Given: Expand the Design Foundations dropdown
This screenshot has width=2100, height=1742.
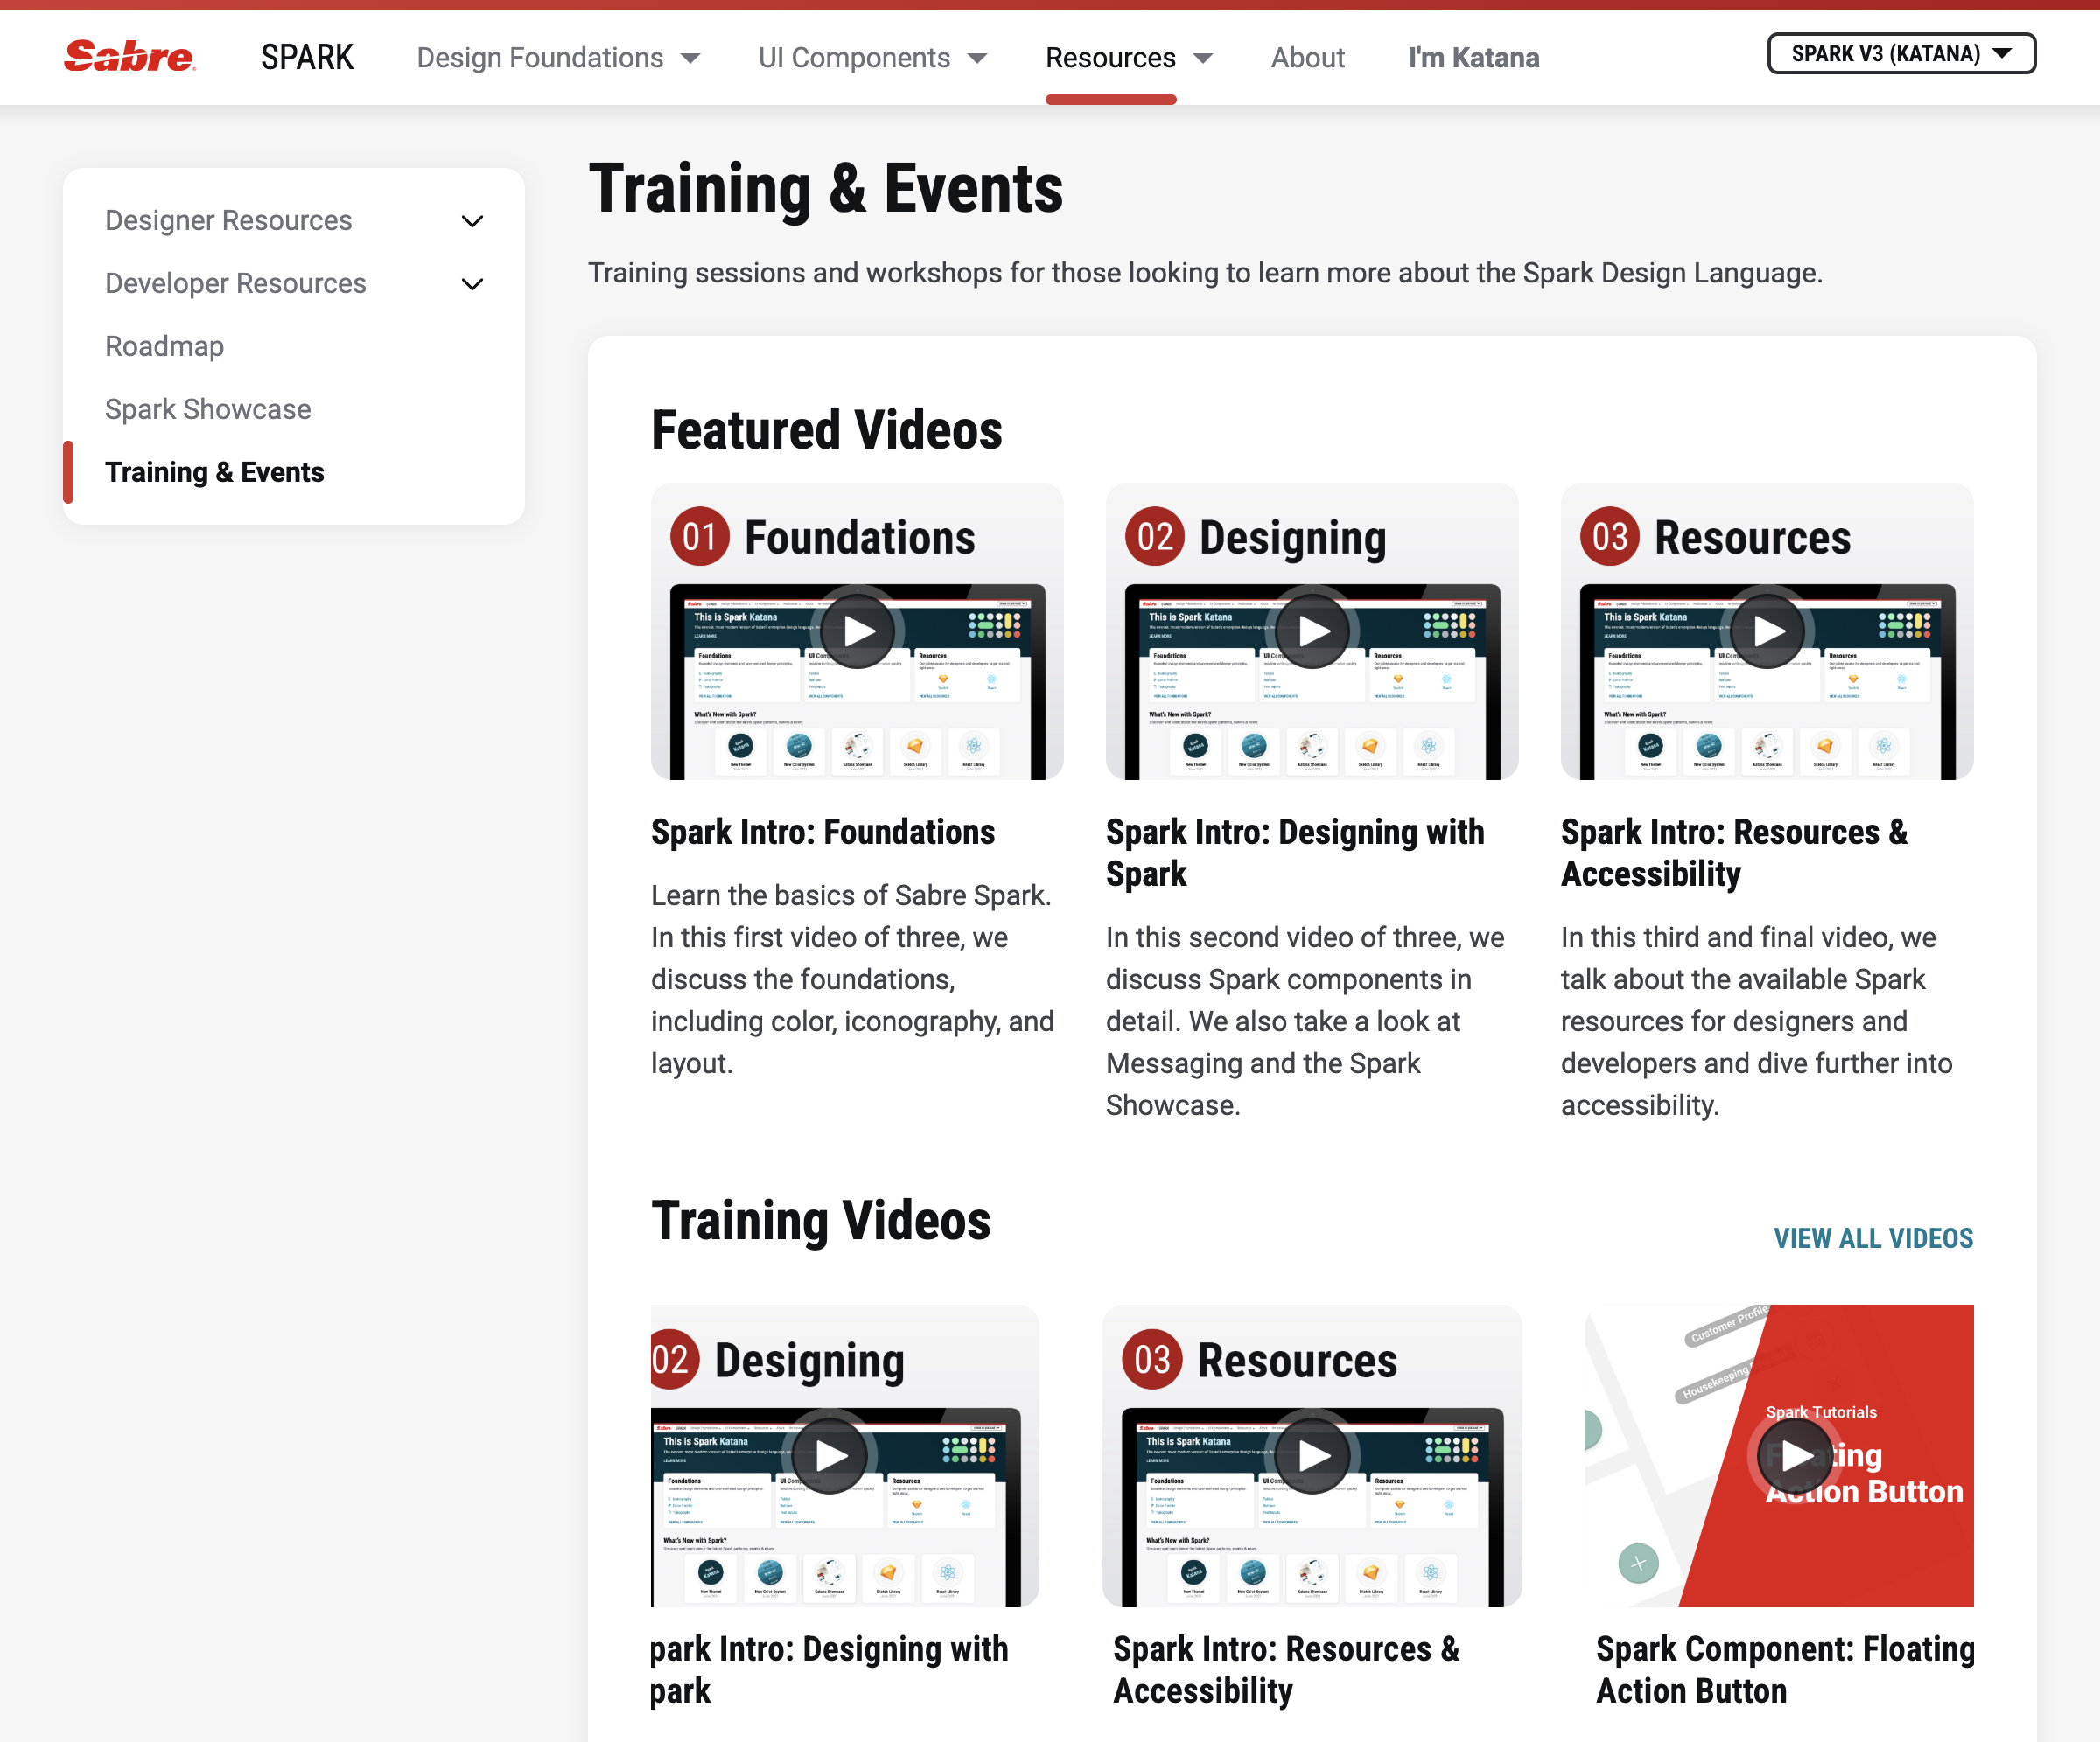Looking at the screenshot, I should point(557,57).
